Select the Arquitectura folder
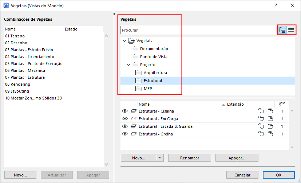The height and width of the screenshot is (183, 301). click(x=155, y=73)
